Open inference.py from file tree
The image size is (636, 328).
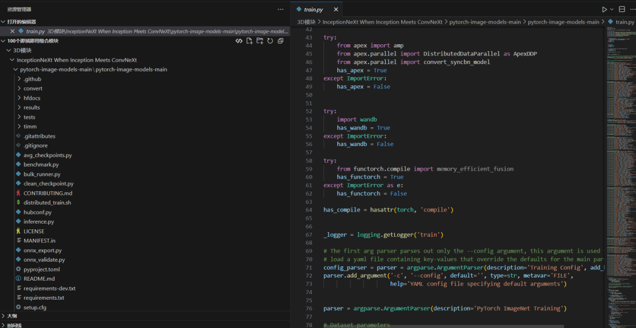tap(39, 221)
